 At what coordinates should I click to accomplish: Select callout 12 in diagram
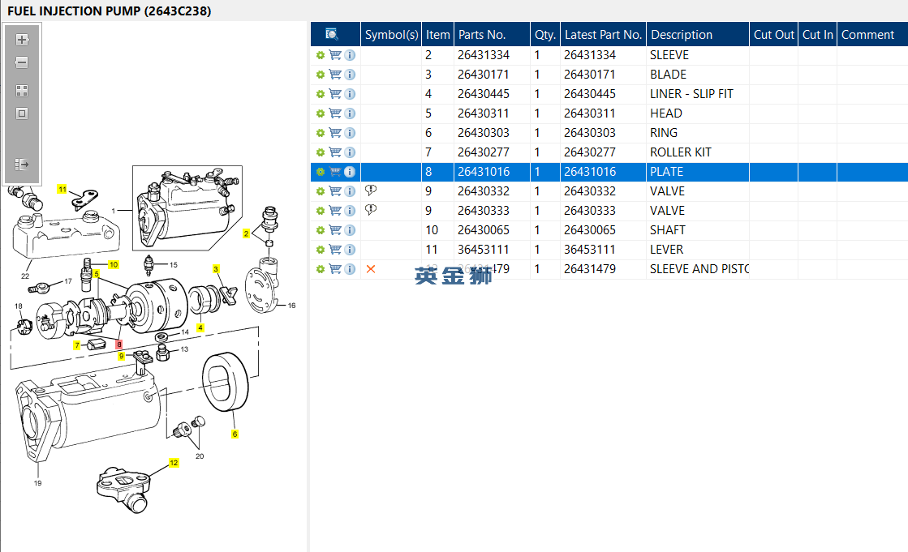coord(174,463)
